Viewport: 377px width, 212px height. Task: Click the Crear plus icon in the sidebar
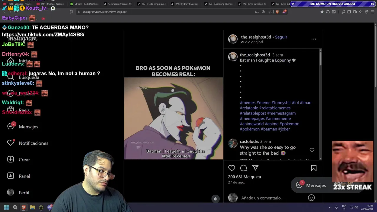tap(11, 159)
